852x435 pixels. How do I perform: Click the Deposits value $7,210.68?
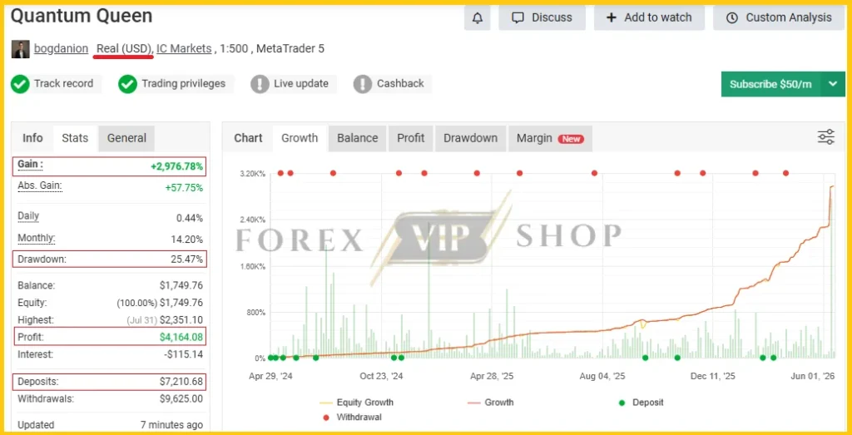coord(181,382)
